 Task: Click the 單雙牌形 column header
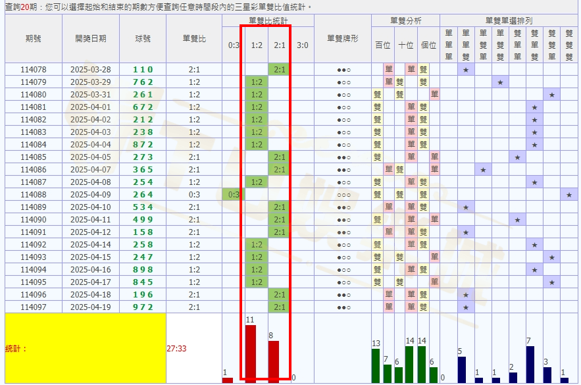(343, 39)
